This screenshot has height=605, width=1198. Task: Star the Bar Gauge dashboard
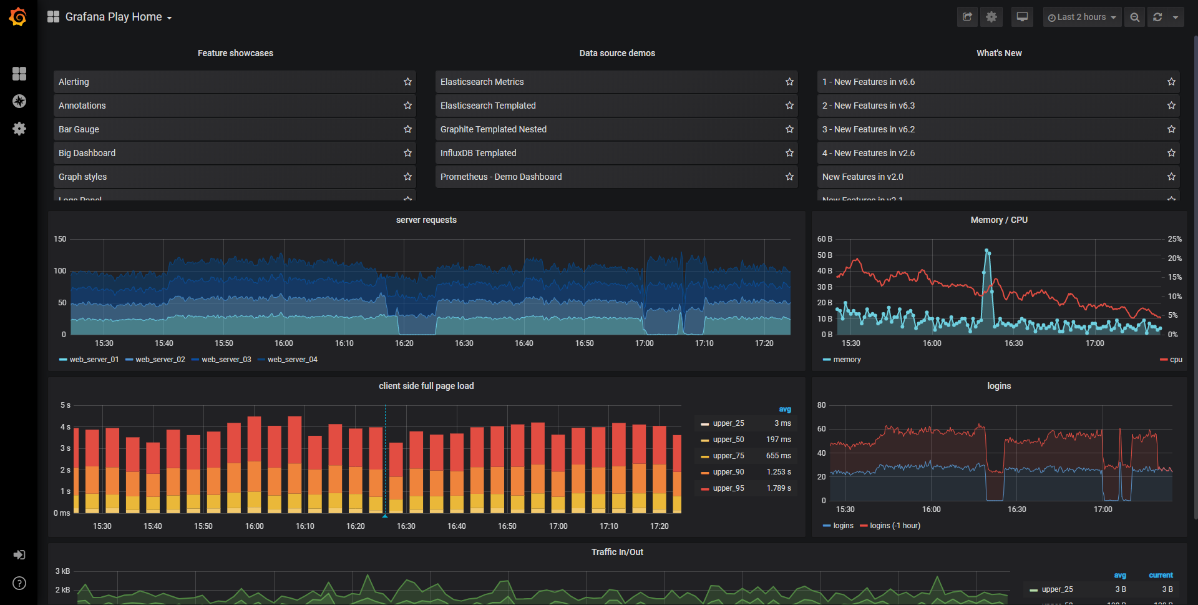pos(407,129)
